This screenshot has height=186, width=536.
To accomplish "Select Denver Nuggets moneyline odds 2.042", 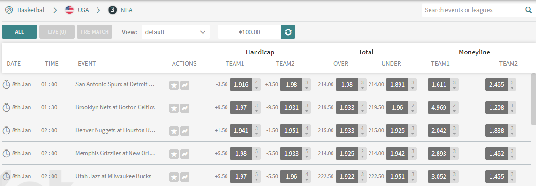I will point(439,130).
